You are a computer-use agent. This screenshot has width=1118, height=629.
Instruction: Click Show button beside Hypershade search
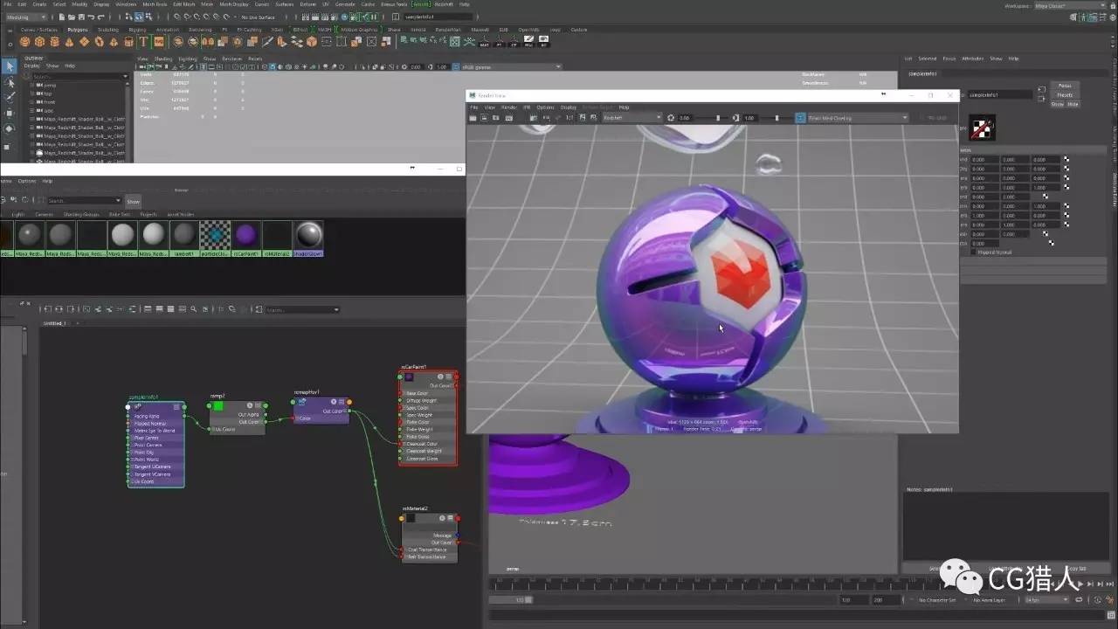[133, 201]
